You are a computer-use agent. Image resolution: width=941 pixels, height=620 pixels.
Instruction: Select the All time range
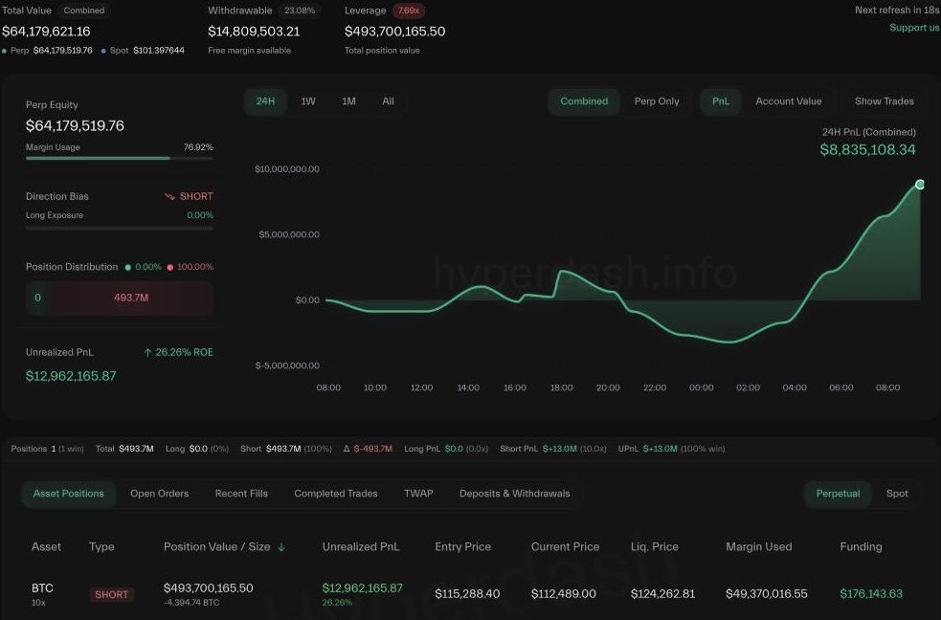coord(389,101)
